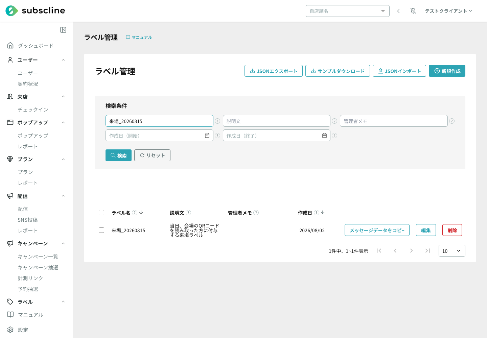
Task: Click the 設定 gear icon
Action: tap(10, 330)
